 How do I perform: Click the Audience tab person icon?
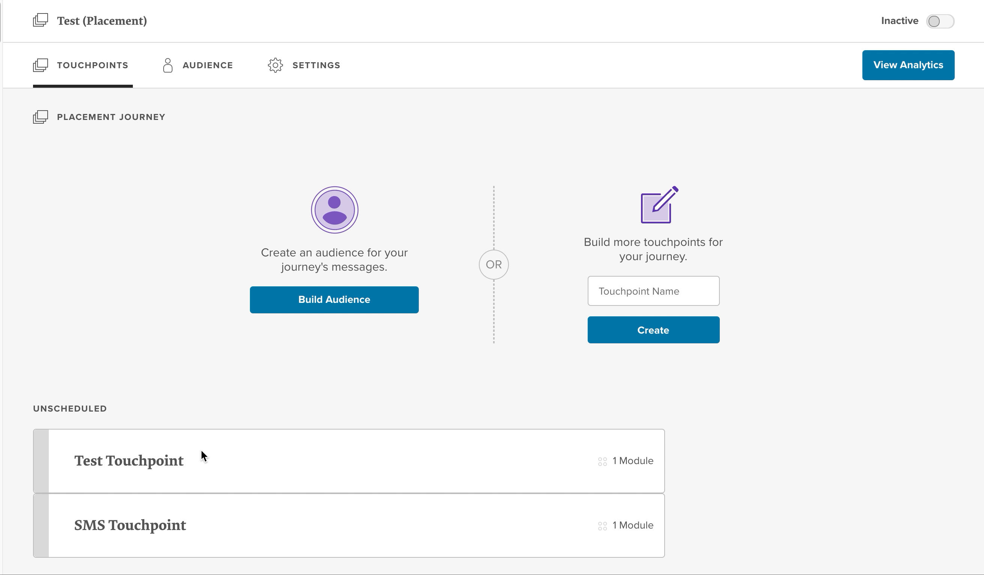(x=168, y=65)
